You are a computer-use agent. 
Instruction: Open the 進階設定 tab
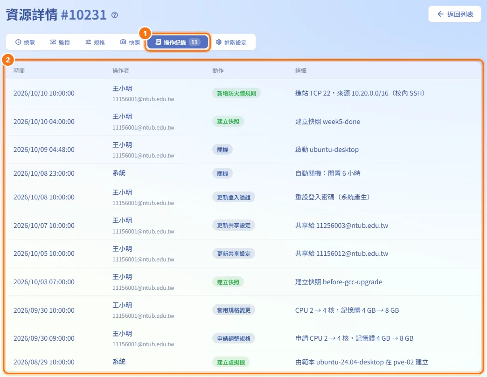point(231,42)
